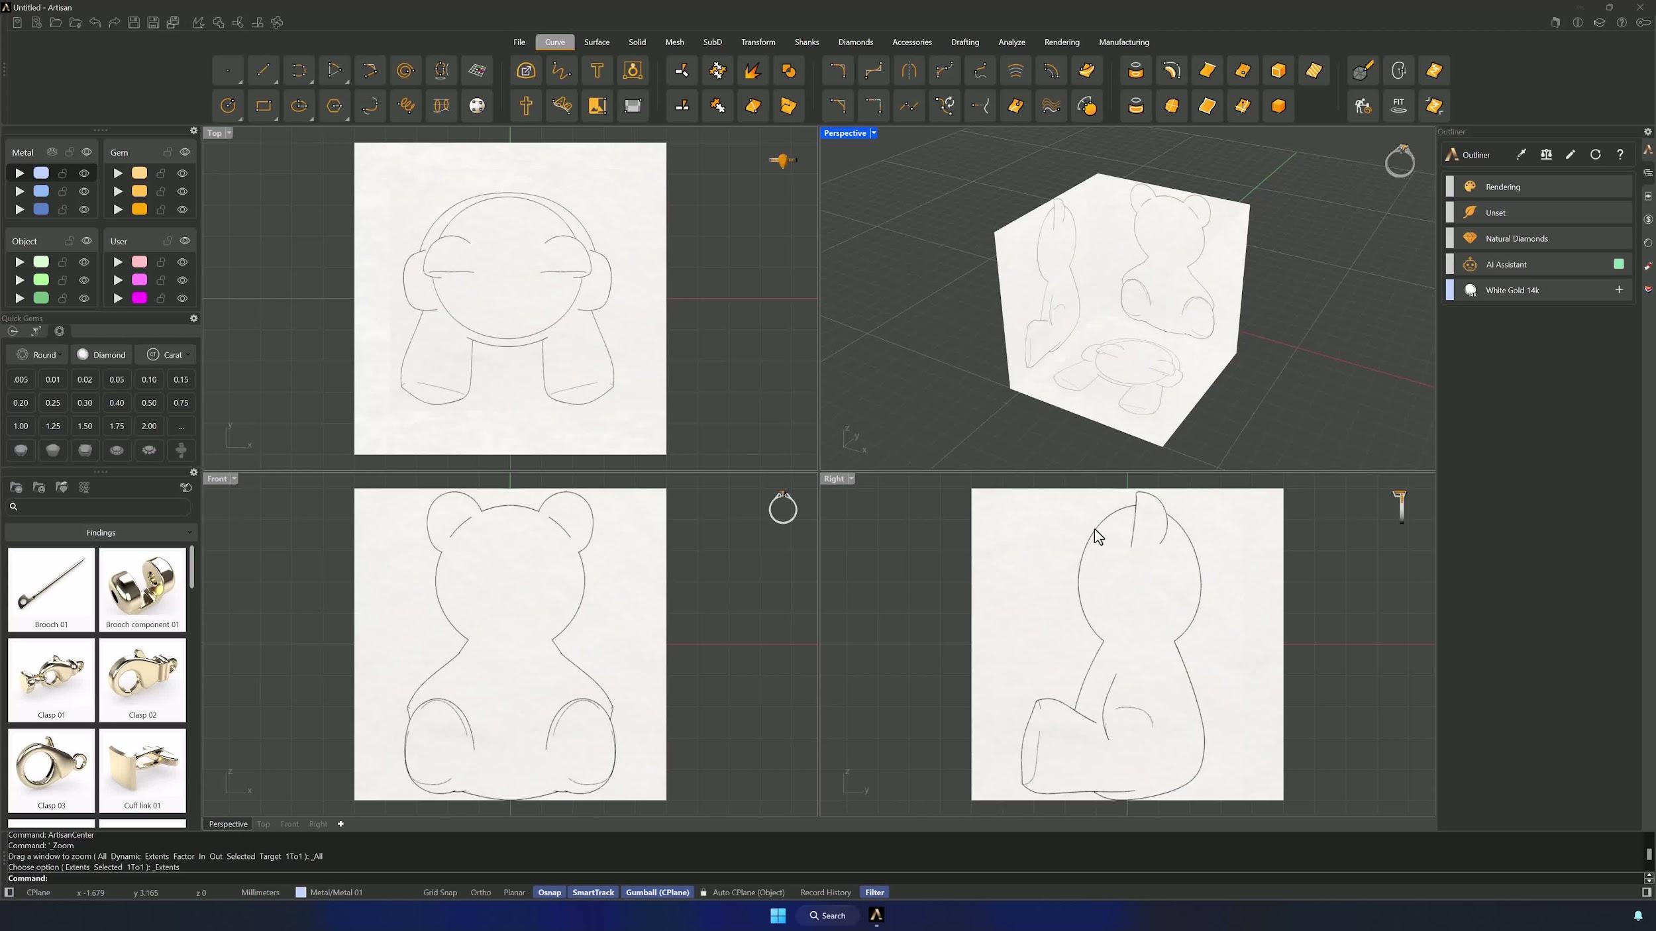This screenshot has height=931, width=1656.
Task: Select the explode tool icon
Action: coord(753,71)
